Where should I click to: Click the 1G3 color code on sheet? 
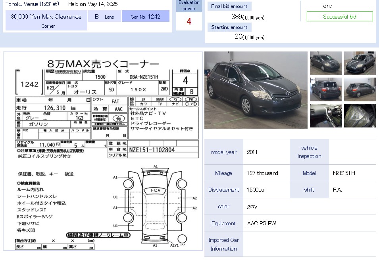(79, 118)
